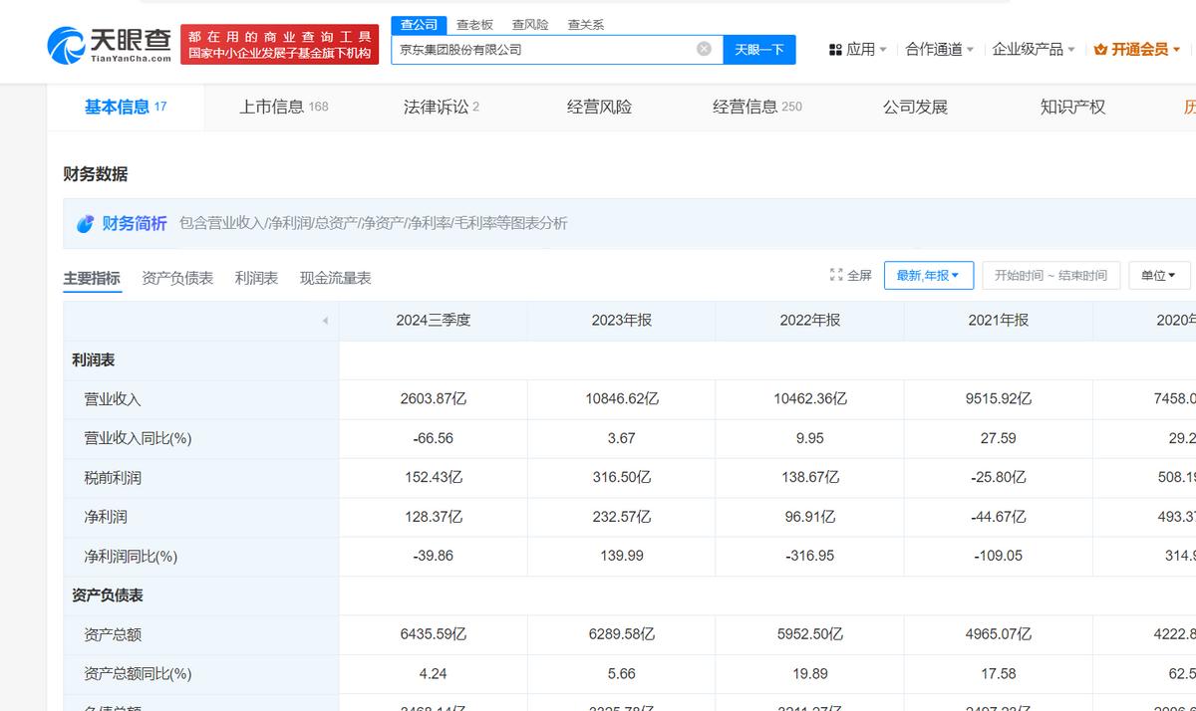Go to the 上市信息 section tab
This screenshot has width=1196, height=711.
pos(283,107)
